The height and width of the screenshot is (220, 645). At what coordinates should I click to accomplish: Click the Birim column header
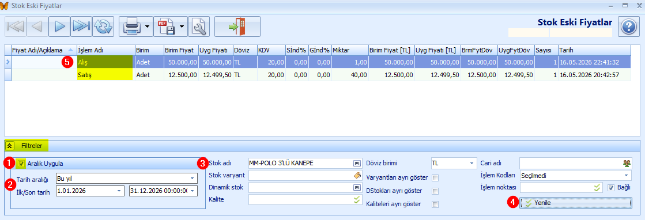point(149,50)
